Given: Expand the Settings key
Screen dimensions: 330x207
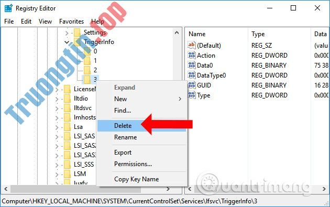Looking at the screenshot, I should point(67,33).
